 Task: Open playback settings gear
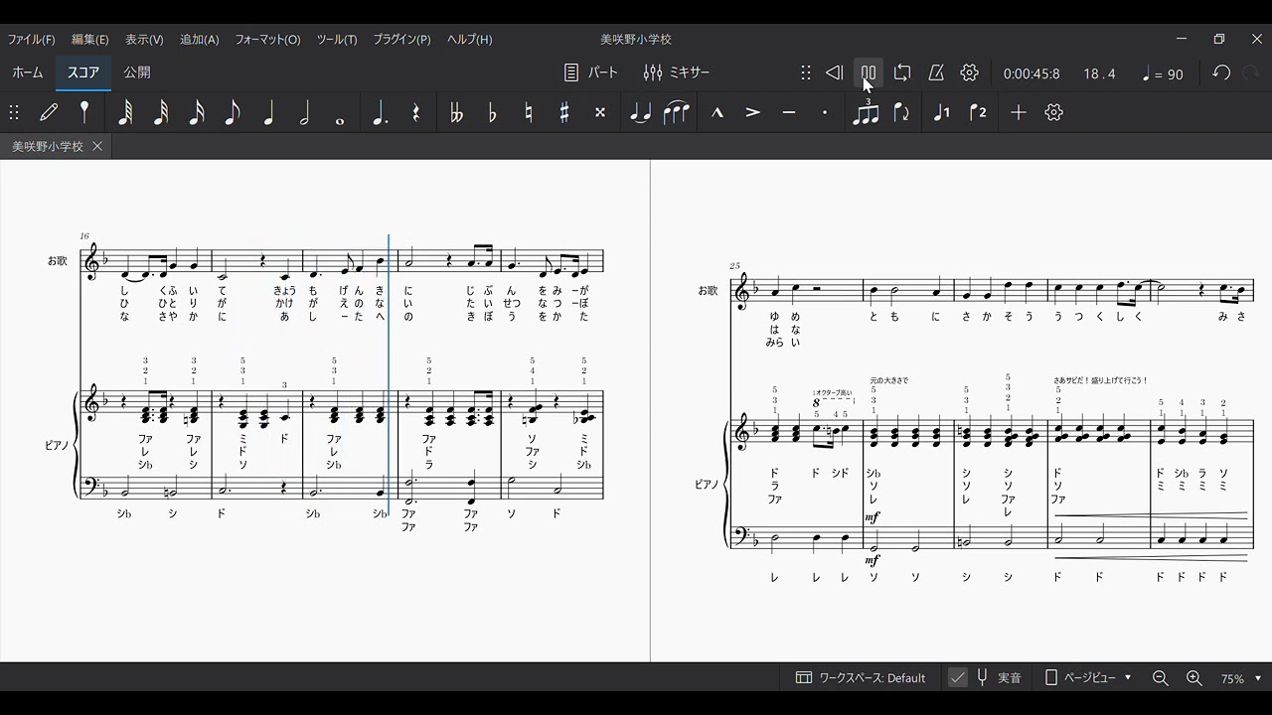970,72
